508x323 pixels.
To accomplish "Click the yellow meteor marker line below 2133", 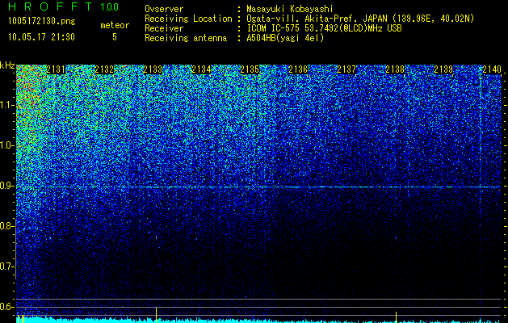I will 156,315.
